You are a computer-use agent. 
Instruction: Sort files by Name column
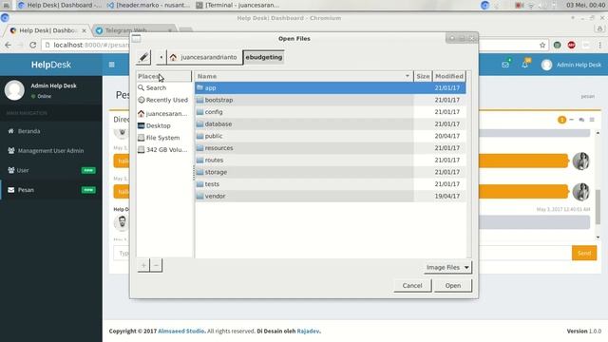pyautogui.click(x=304, y=76)
